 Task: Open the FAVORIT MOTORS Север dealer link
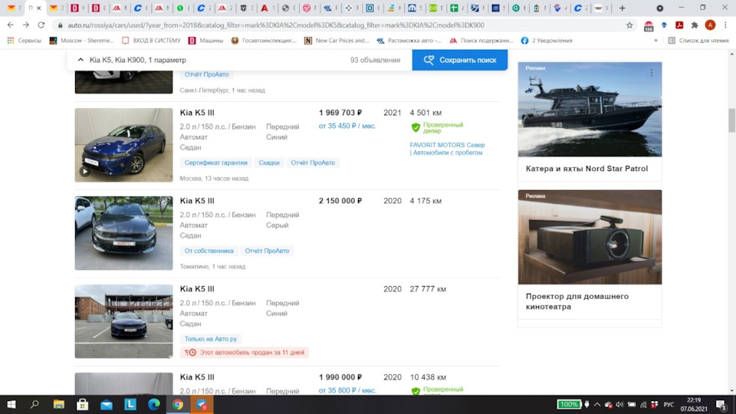(447, 149)
